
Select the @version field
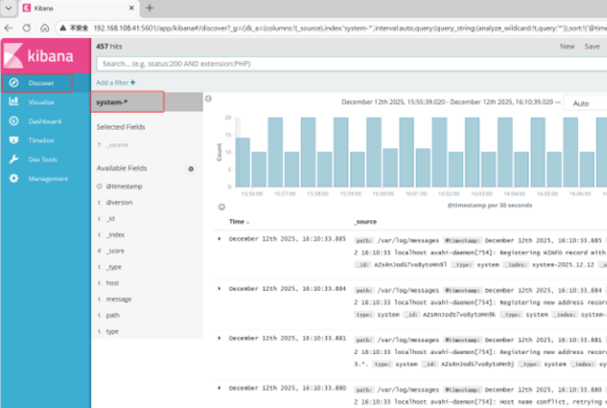coord(119,202)
